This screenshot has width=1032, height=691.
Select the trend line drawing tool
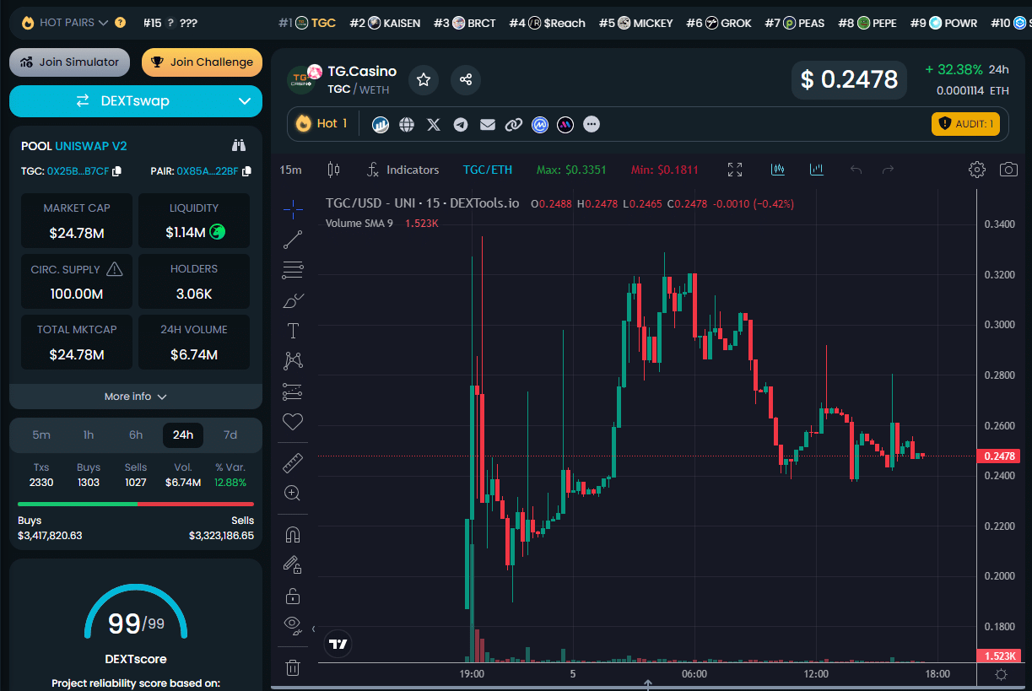point(293,240)
